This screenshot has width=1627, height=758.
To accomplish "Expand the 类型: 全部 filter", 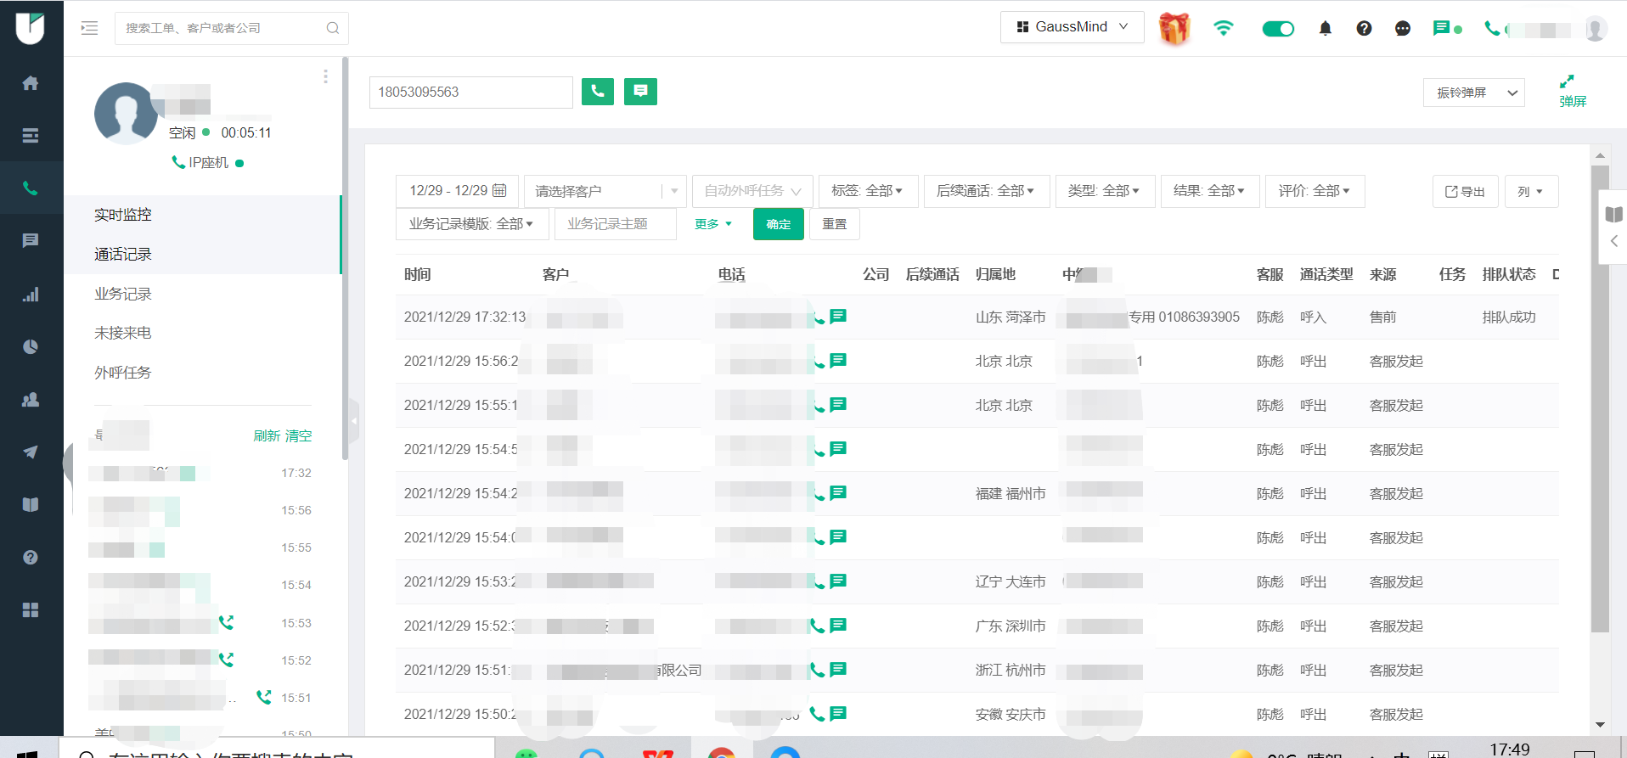I will click(x=1105, y=191).
